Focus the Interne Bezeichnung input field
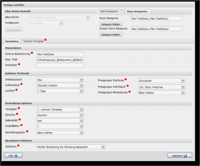Screen dimensions: 200x166 point(60,54)
